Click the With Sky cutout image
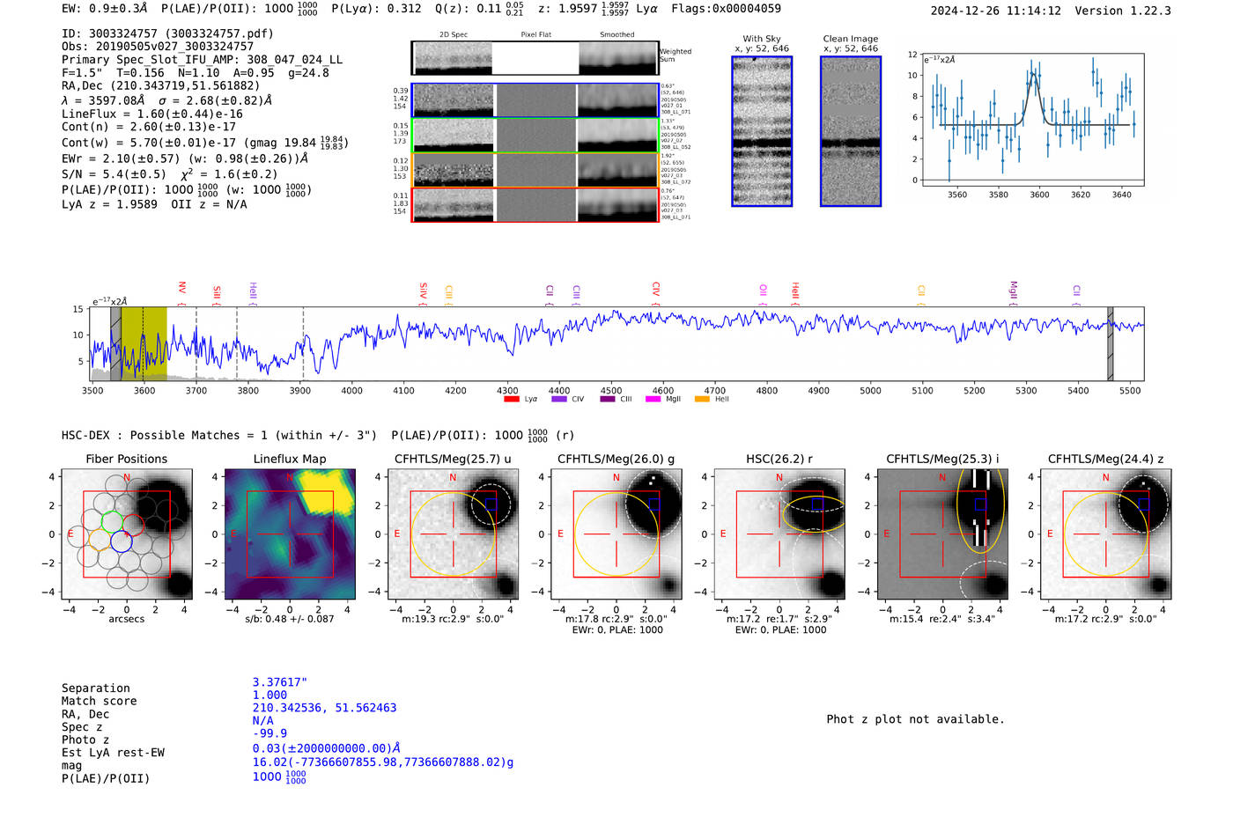This screenshot has height=839, width=1233. click(762, 131)
